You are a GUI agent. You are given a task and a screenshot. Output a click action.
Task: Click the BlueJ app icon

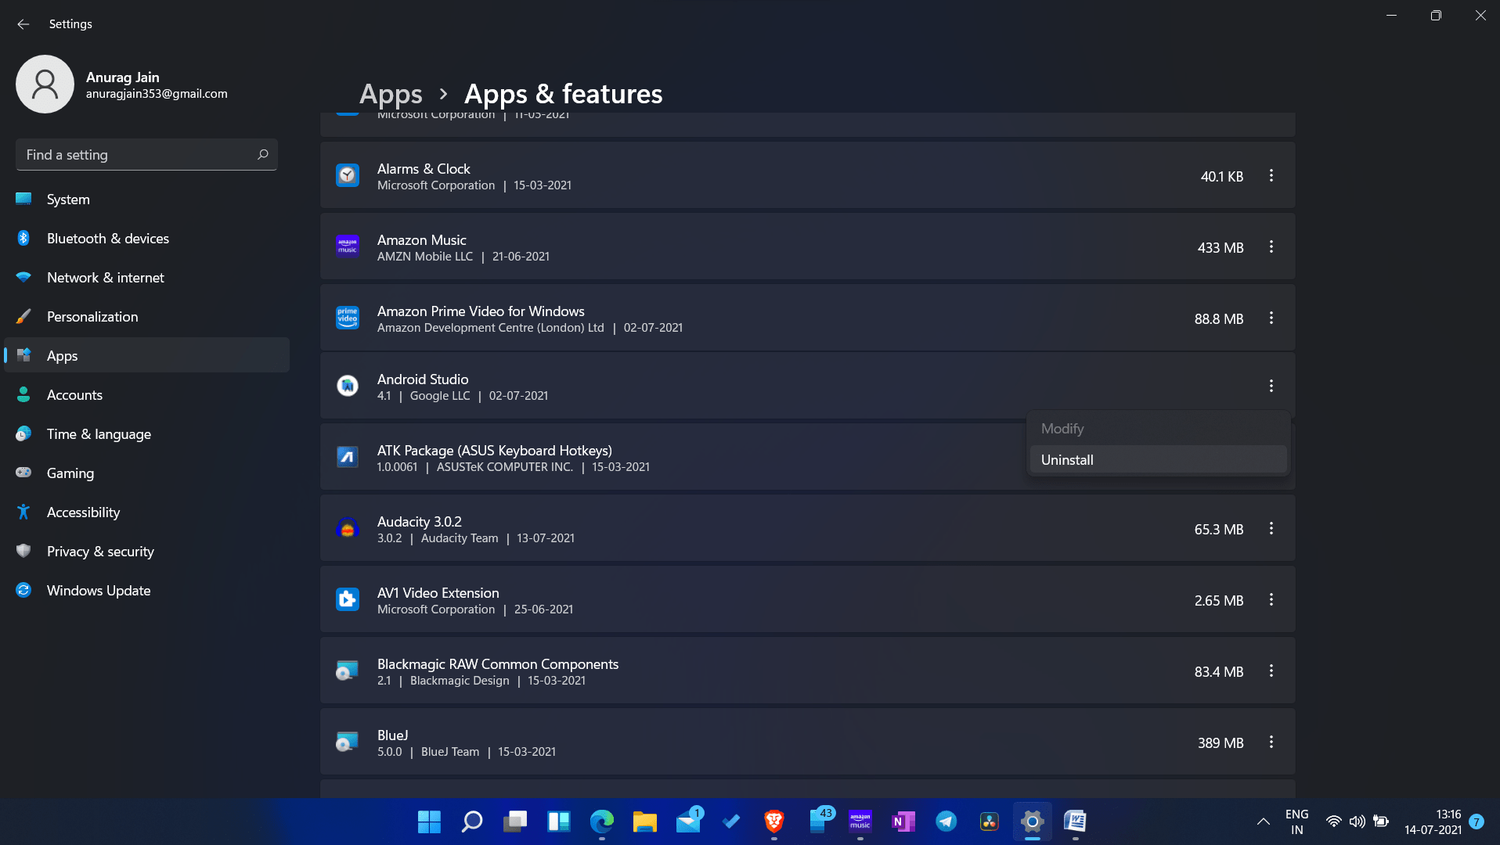pyautogui.click(x=348, y=743)
